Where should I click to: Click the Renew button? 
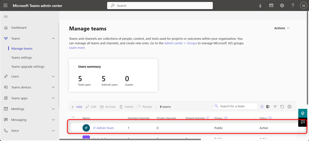tap(144, 107)
